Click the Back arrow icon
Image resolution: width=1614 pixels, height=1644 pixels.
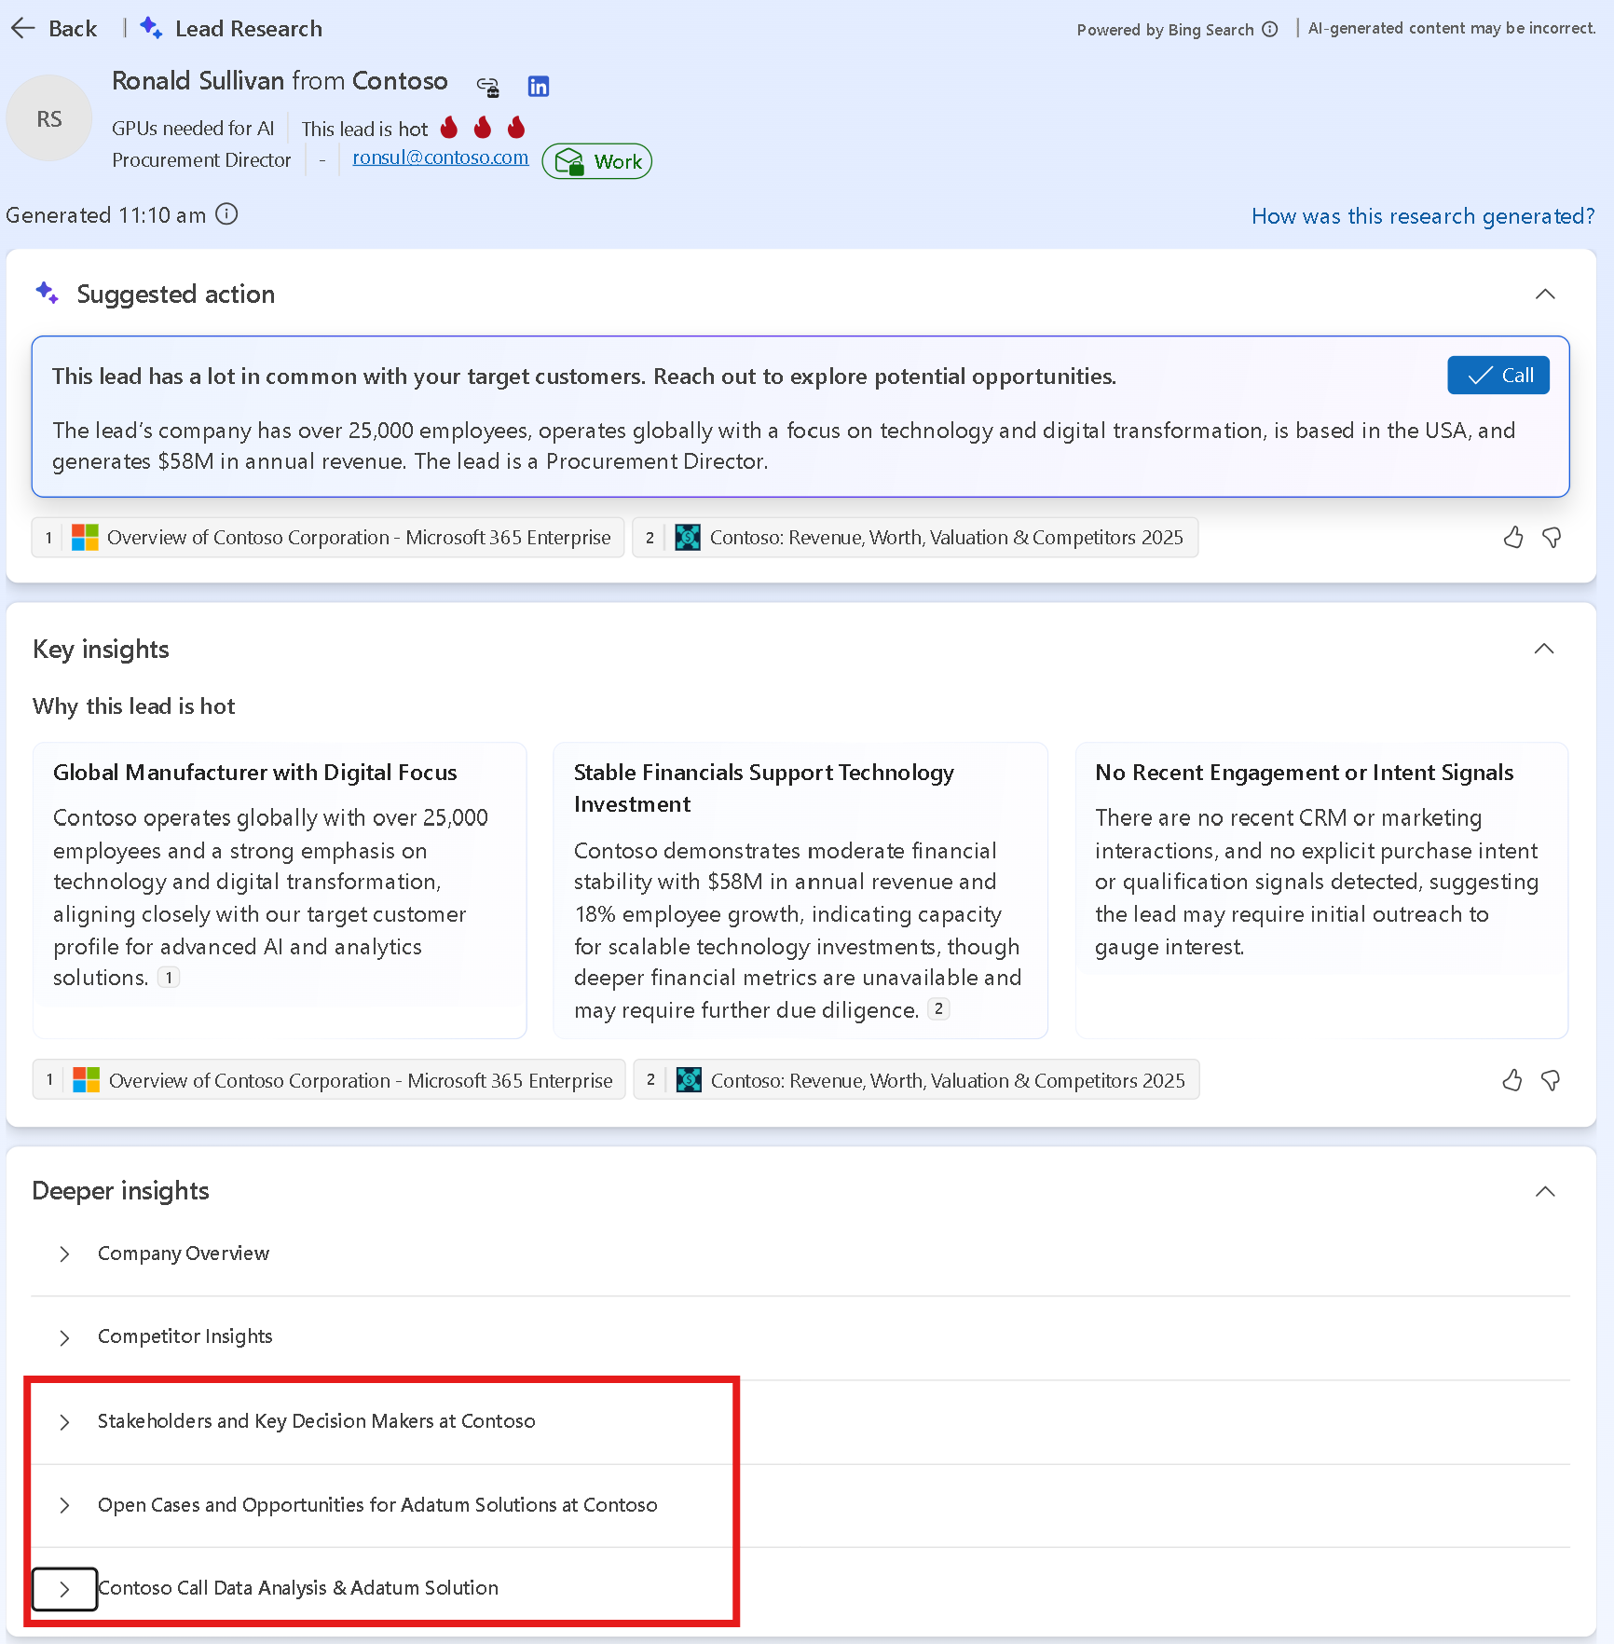[23, 29]
